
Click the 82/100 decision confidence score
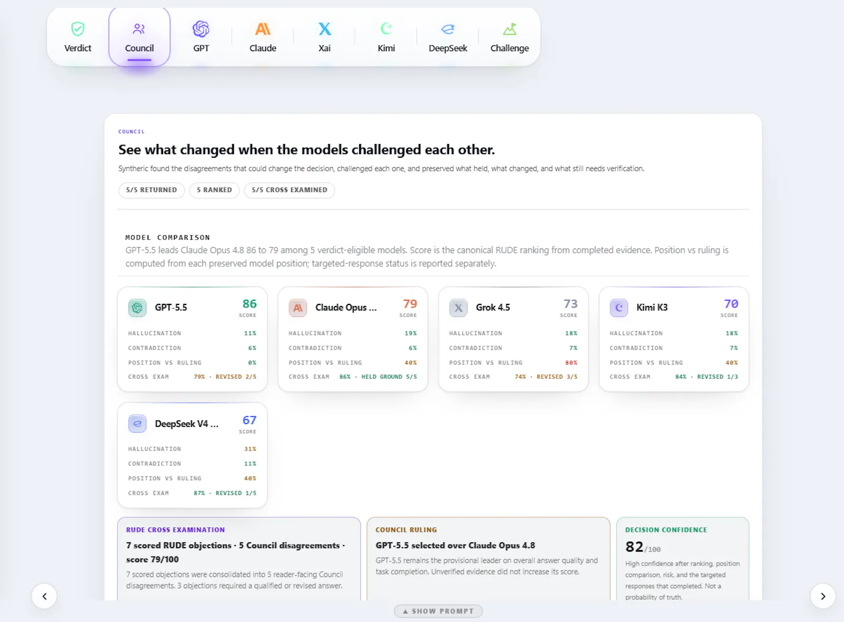tap(642, 547)
